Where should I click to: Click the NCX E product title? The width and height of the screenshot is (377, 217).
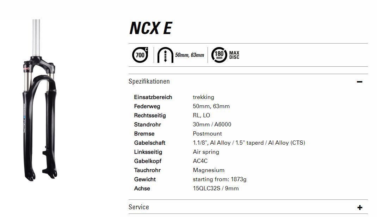click(151, 28)
